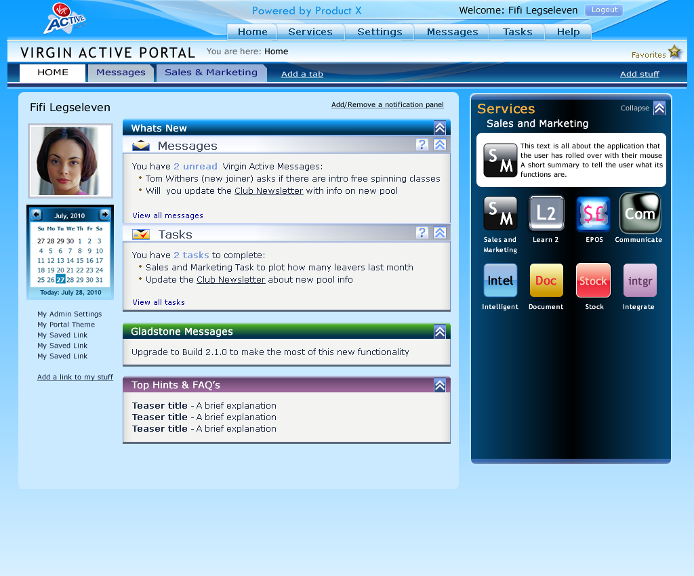Collapse the Tasks section
Viewport: 694px width, 576px height.
[440, 232]
